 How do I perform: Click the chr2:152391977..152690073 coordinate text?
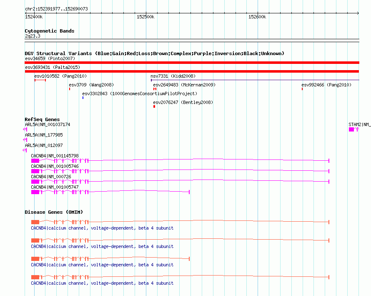(x=56, y=9)
